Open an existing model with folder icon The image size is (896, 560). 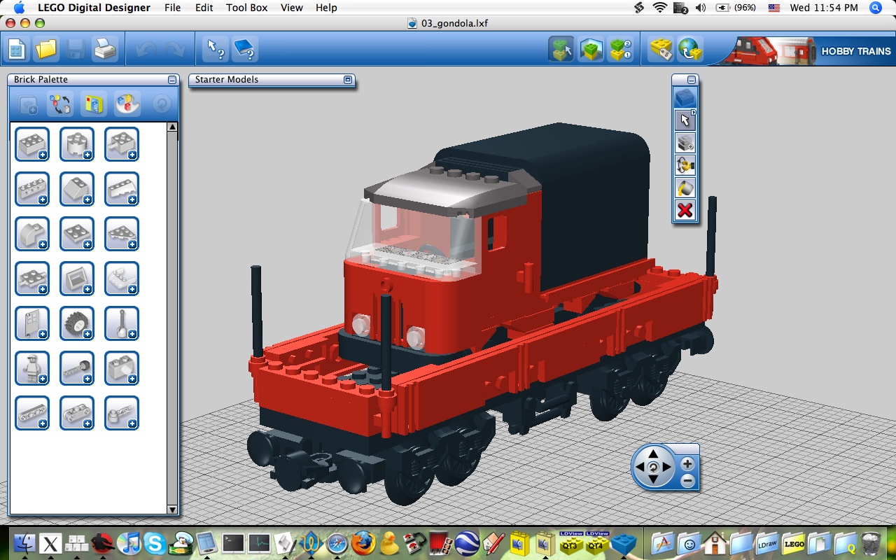click(46, 50)
